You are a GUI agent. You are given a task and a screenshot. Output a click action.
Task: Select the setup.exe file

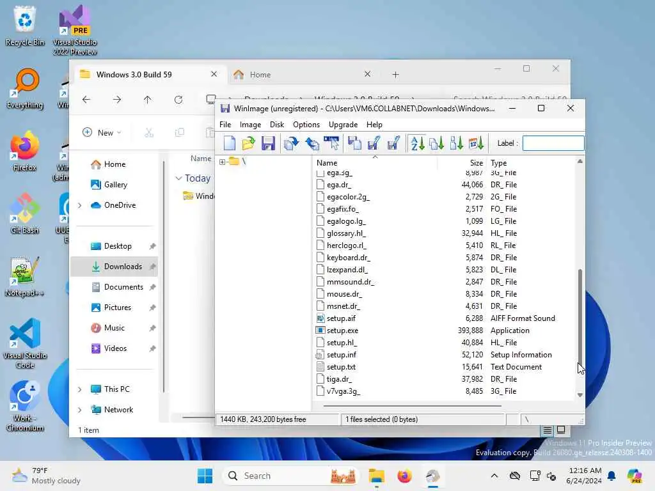[343, 331]
